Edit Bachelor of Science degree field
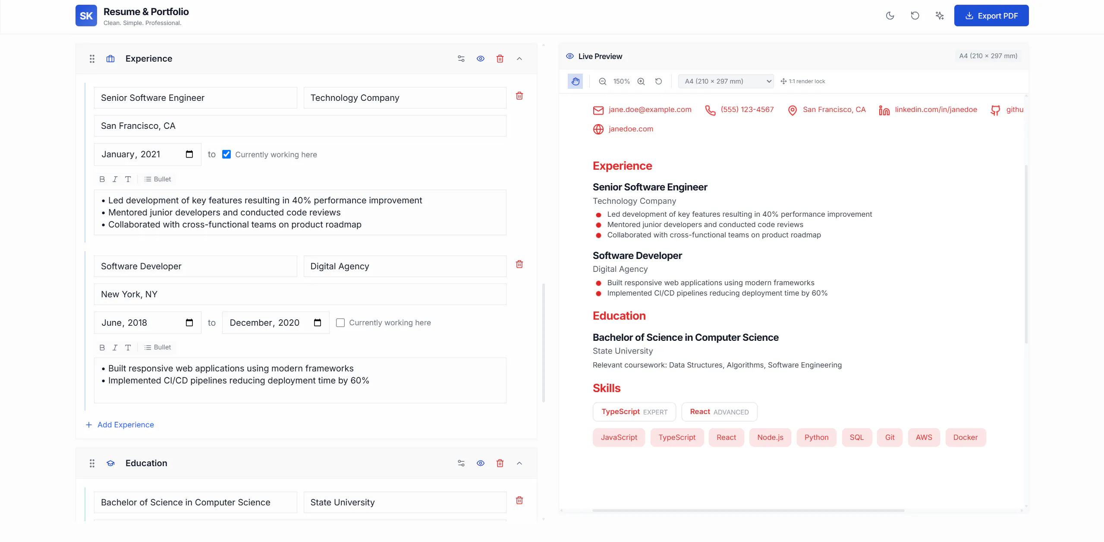Image resolution: width=1104 pixels, height=542 pixels. coord(195,502)
